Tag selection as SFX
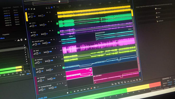The image size is (175, 99). point(158,17)
